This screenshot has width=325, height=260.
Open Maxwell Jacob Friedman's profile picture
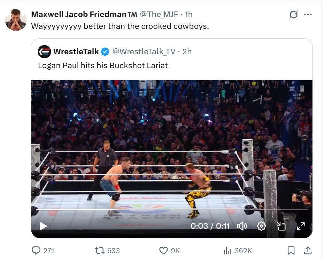[16, 20]
